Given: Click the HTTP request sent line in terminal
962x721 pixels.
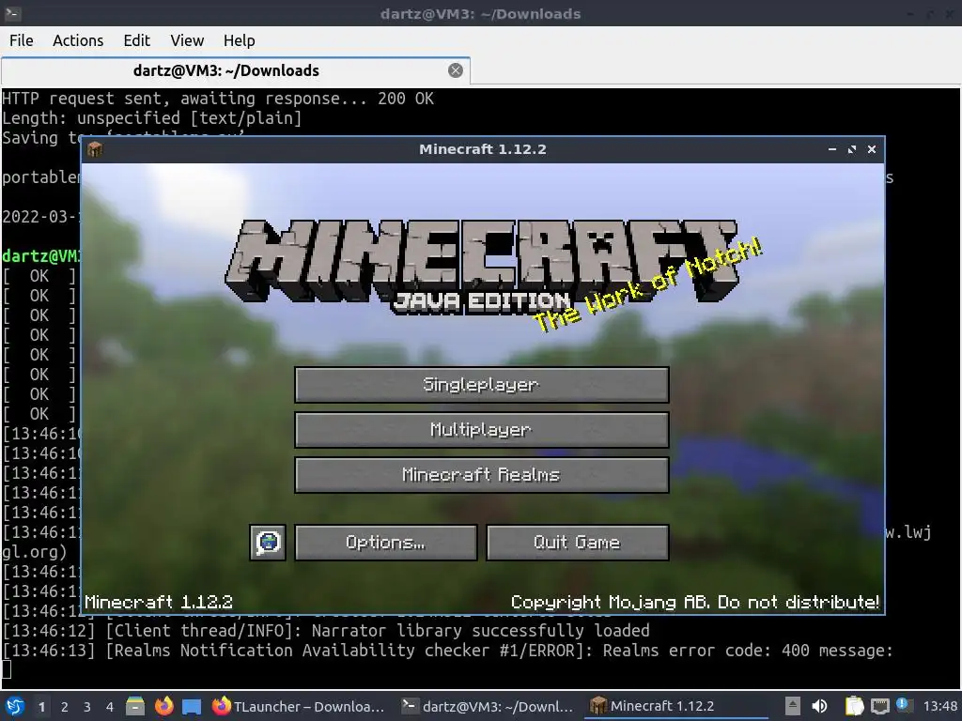Looking at the screenshot, I should point(218,98).
